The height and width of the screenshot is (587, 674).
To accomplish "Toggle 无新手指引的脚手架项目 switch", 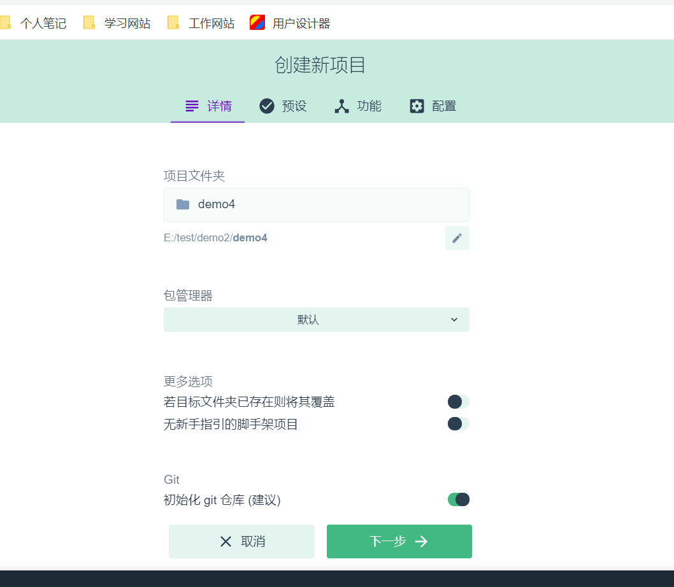I will point(458,424).
